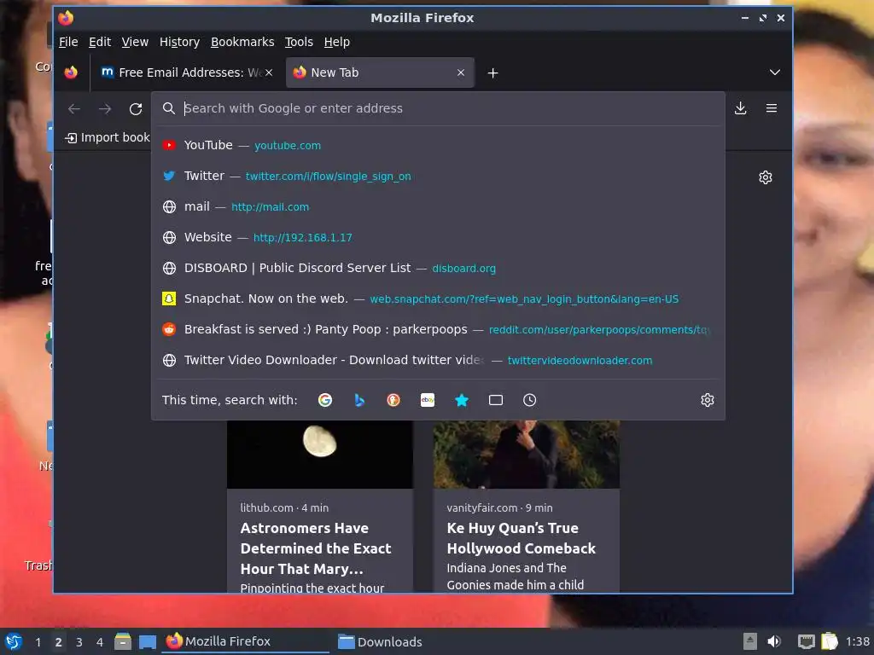Click the reload page button

[x=136, y=108]
